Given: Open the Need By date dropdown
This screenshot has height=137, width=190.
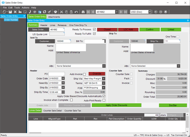Looking at the screenshot, I should 63,83.
